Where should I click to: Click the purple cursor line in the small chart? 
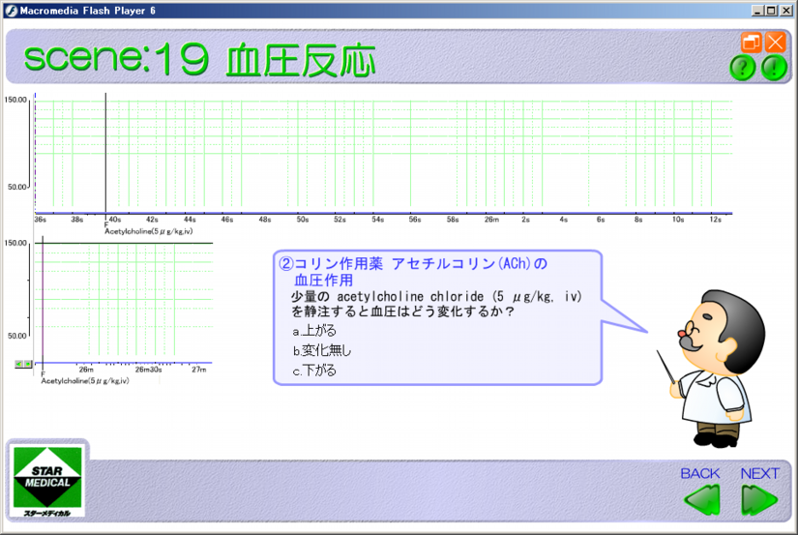point(42,300)
